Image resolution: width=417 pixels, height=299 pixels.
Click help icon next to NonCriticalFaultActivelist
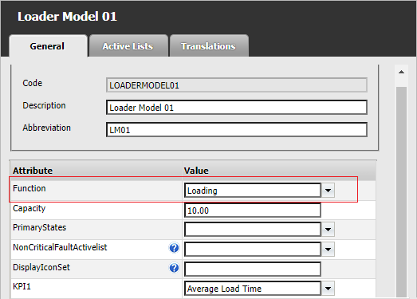[x=174, y=248]
